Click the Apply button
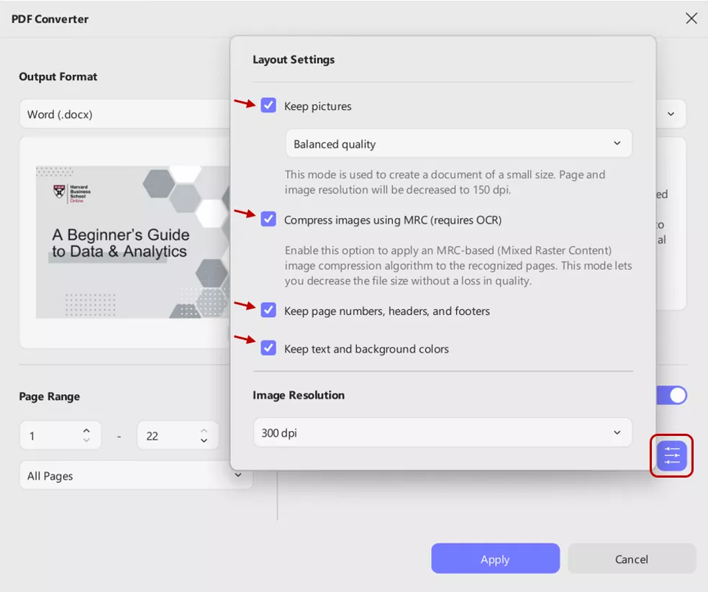This screenshot has width=708, height=592. click(495, 559)
